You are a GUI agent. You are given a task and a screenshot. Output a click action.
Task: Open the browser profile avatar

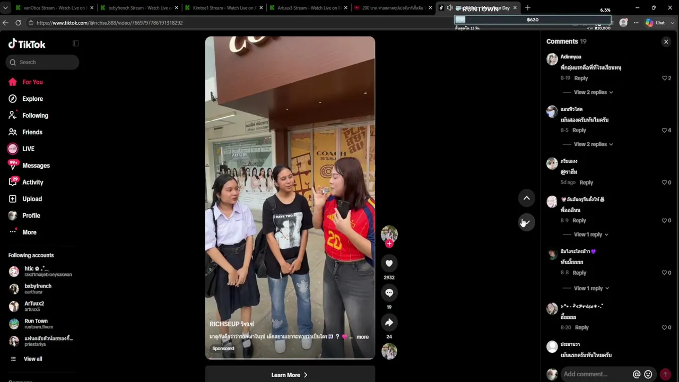[x=623, y=23]
